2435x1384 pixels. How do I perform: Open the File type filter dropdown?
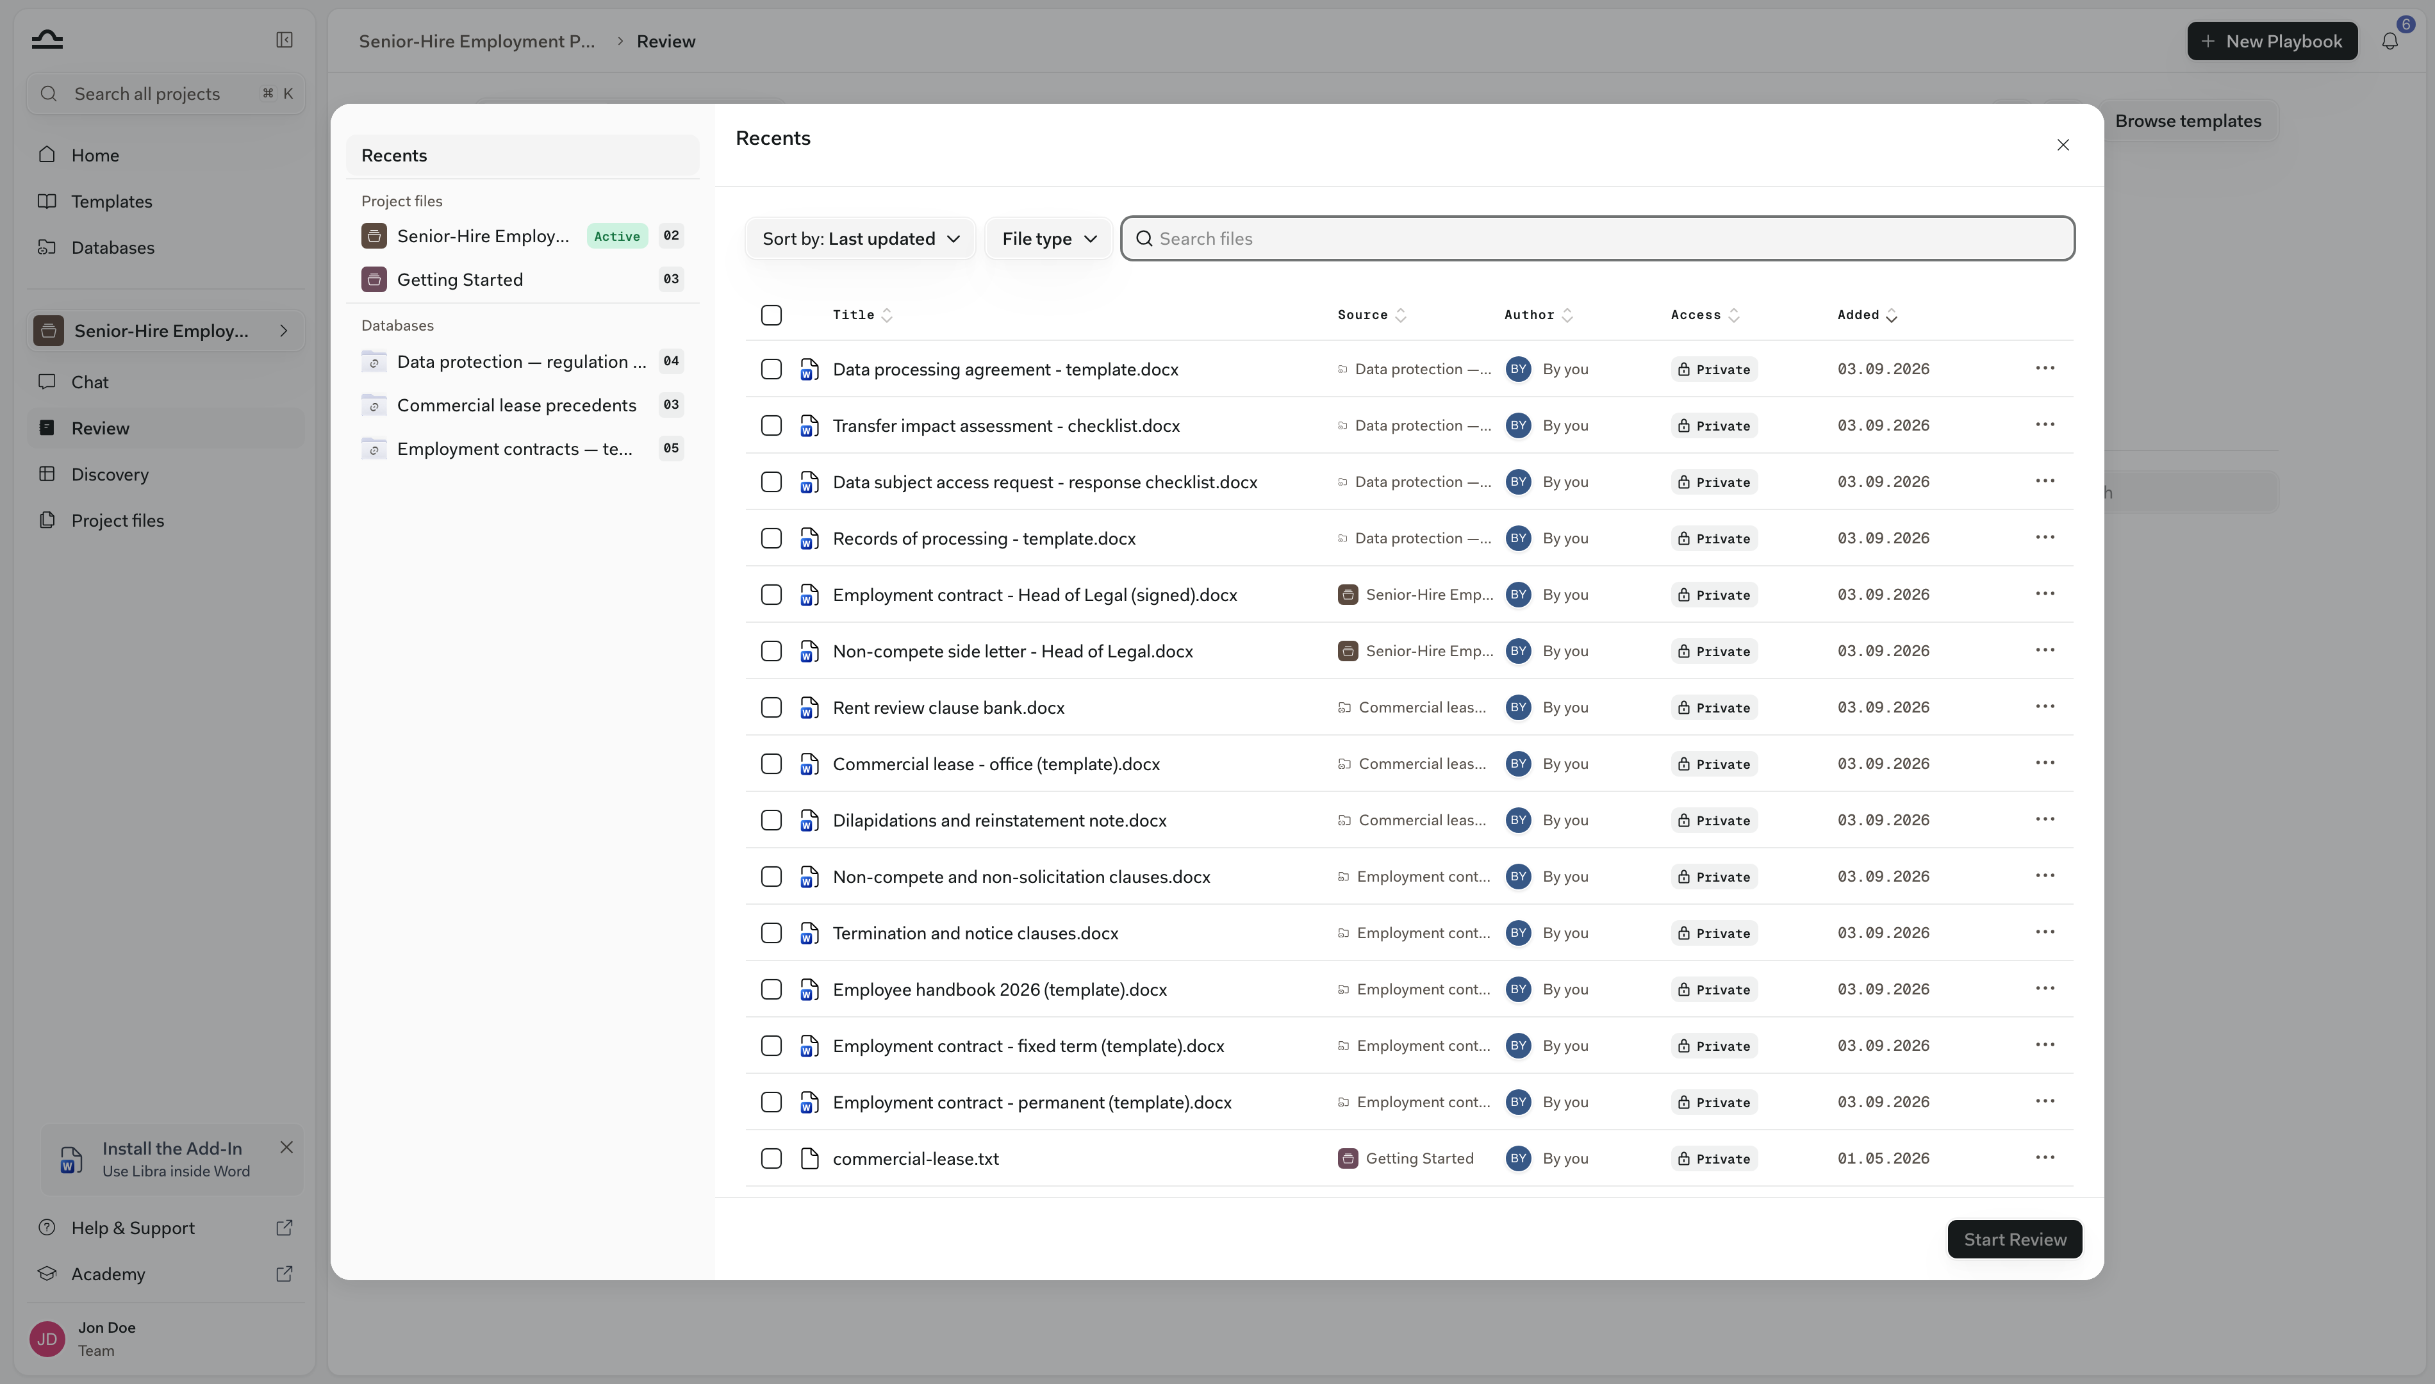pos(1048,238)
